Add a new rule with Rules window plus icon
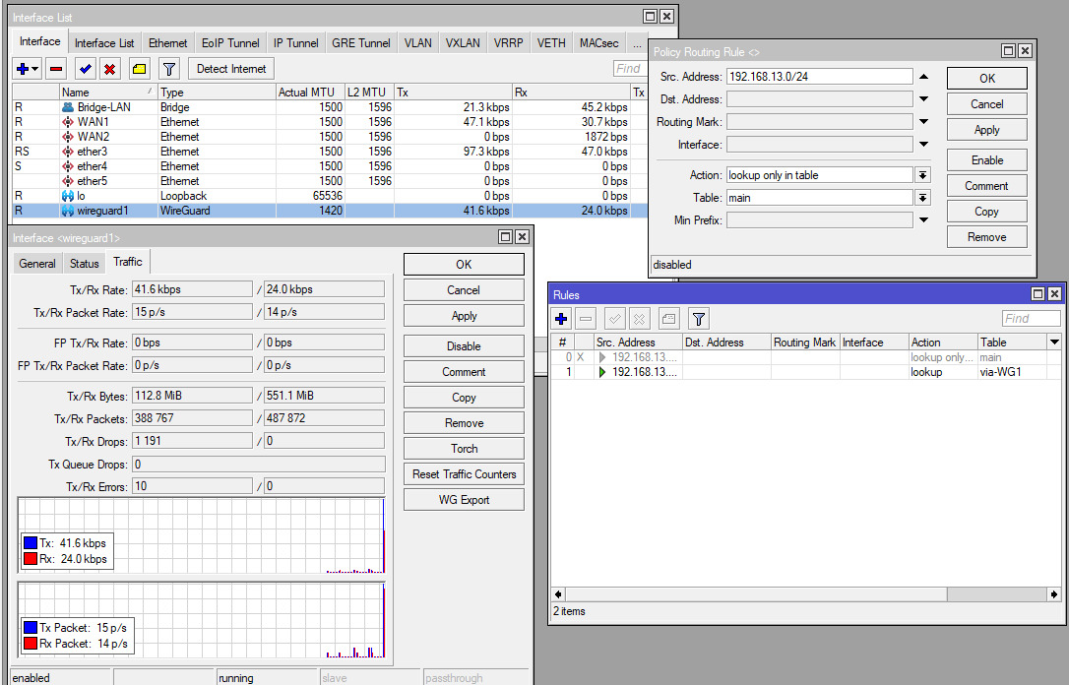Image resolution: width=1069 pixels, height=685 pixels. [x=561, y=319]
